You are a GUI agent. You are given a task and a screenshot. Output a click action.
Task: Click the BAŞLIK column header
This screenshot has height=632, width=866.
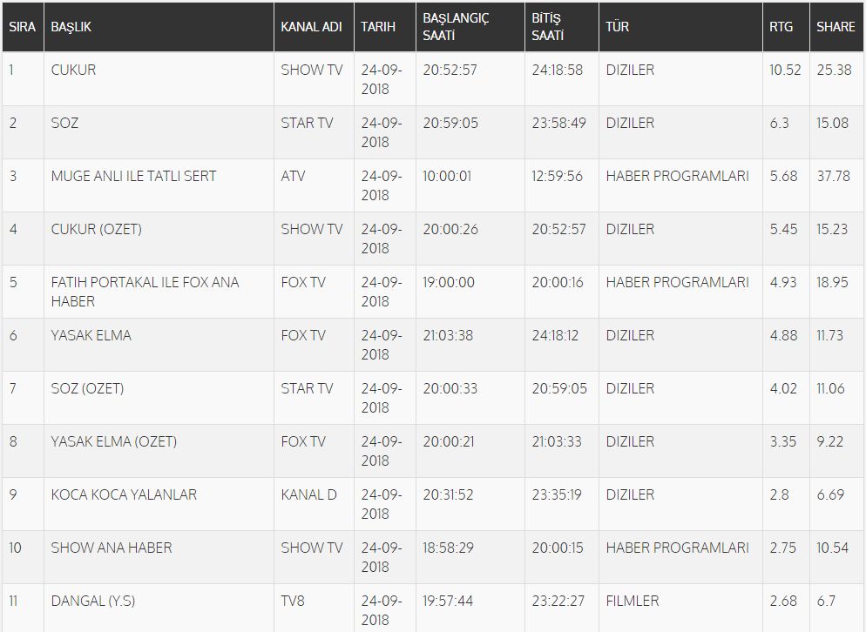(x=71, y=26)
